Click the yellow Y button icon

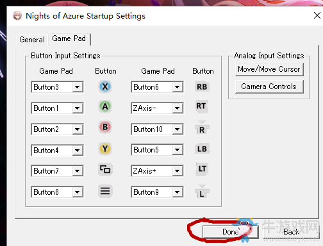click(105, 149)
